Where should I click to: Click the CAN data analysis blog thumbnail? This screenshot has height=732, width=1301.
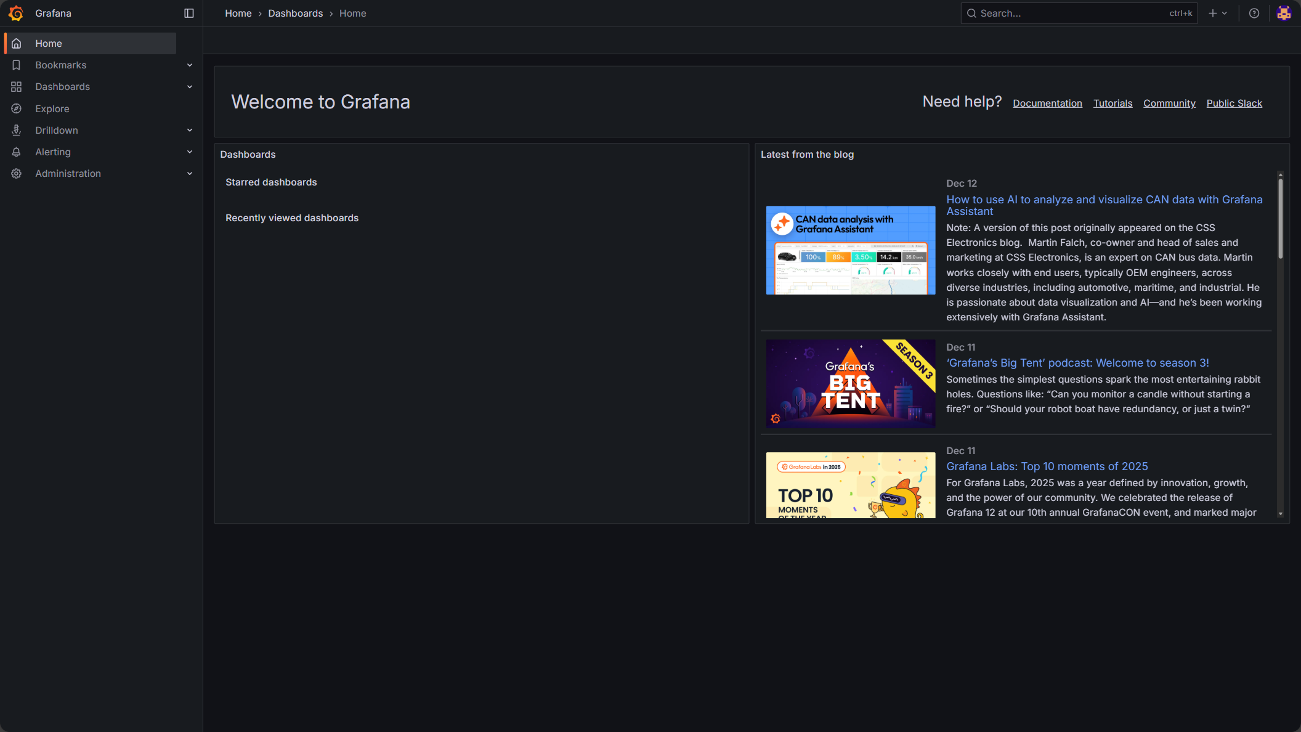[x=850, y=250]
